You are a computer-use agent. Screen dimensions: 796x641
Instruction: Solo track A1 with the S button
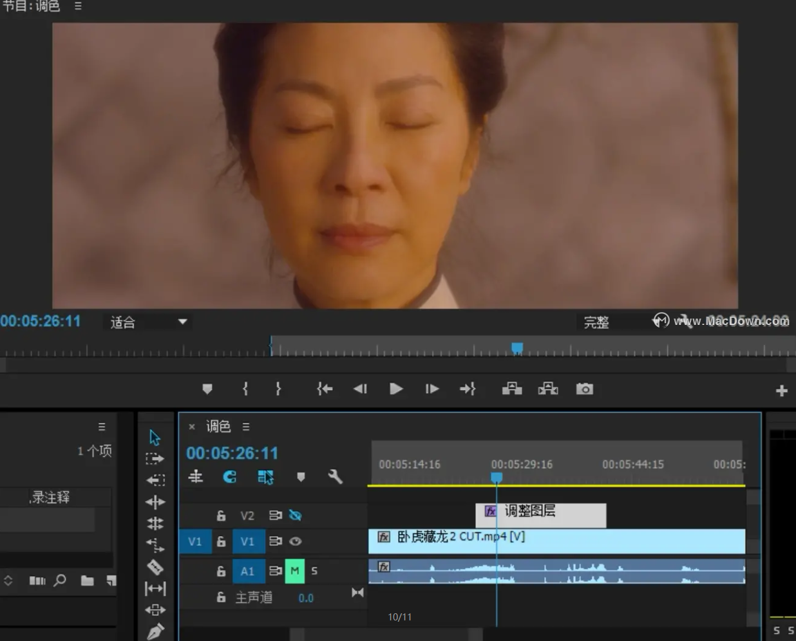point(314,571)
